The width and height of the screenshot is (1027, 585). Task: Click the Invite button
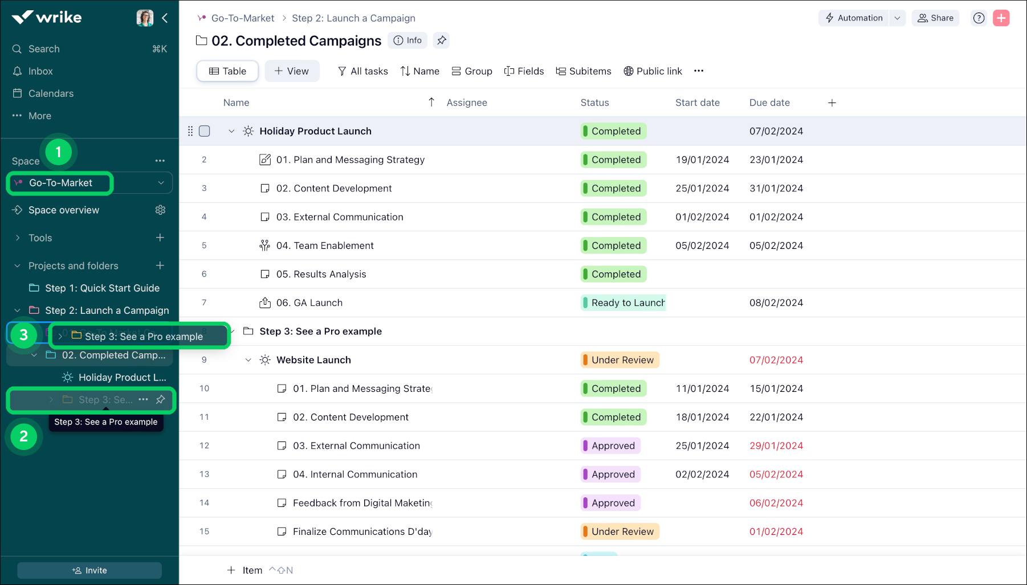coord(89,570)
